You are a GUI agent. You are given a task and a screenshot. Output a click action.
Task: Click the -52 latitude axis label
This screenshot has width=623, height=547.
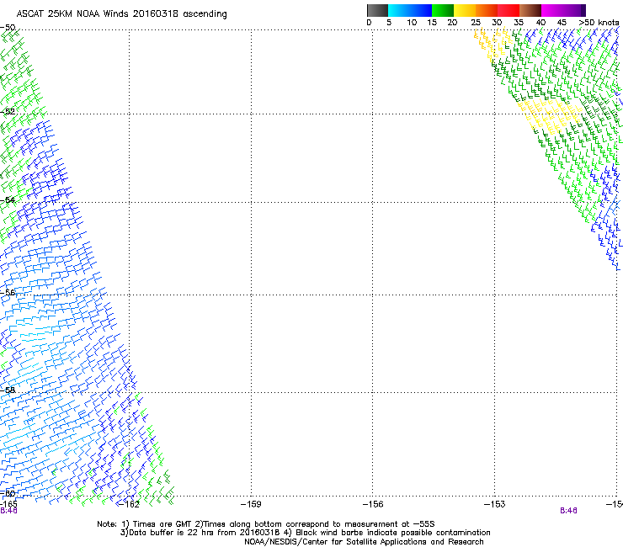(x=8, y=112)
